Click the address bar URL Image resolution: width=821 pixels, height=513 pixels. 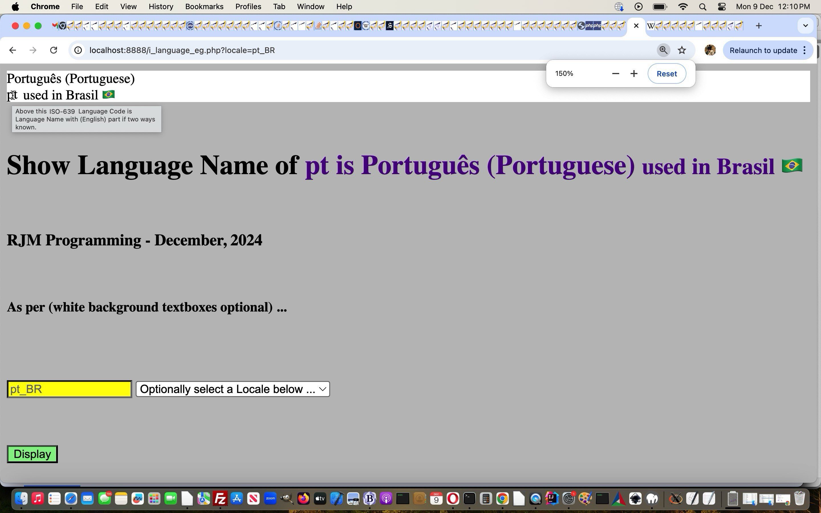click(182, 50)
